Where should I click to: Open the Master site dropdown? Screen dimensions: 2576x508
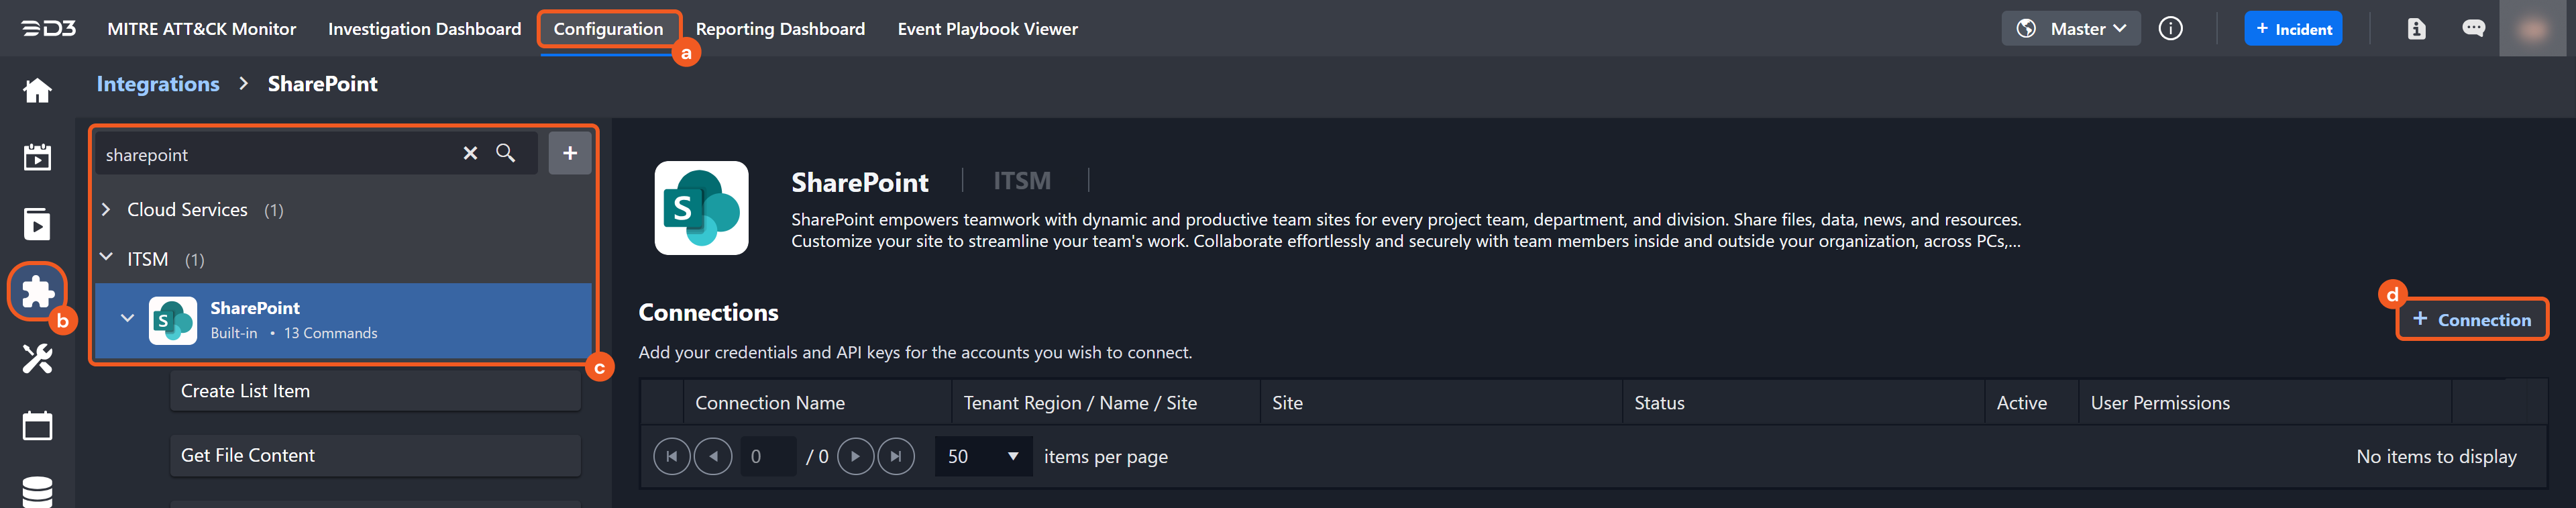coord(2071,29)
